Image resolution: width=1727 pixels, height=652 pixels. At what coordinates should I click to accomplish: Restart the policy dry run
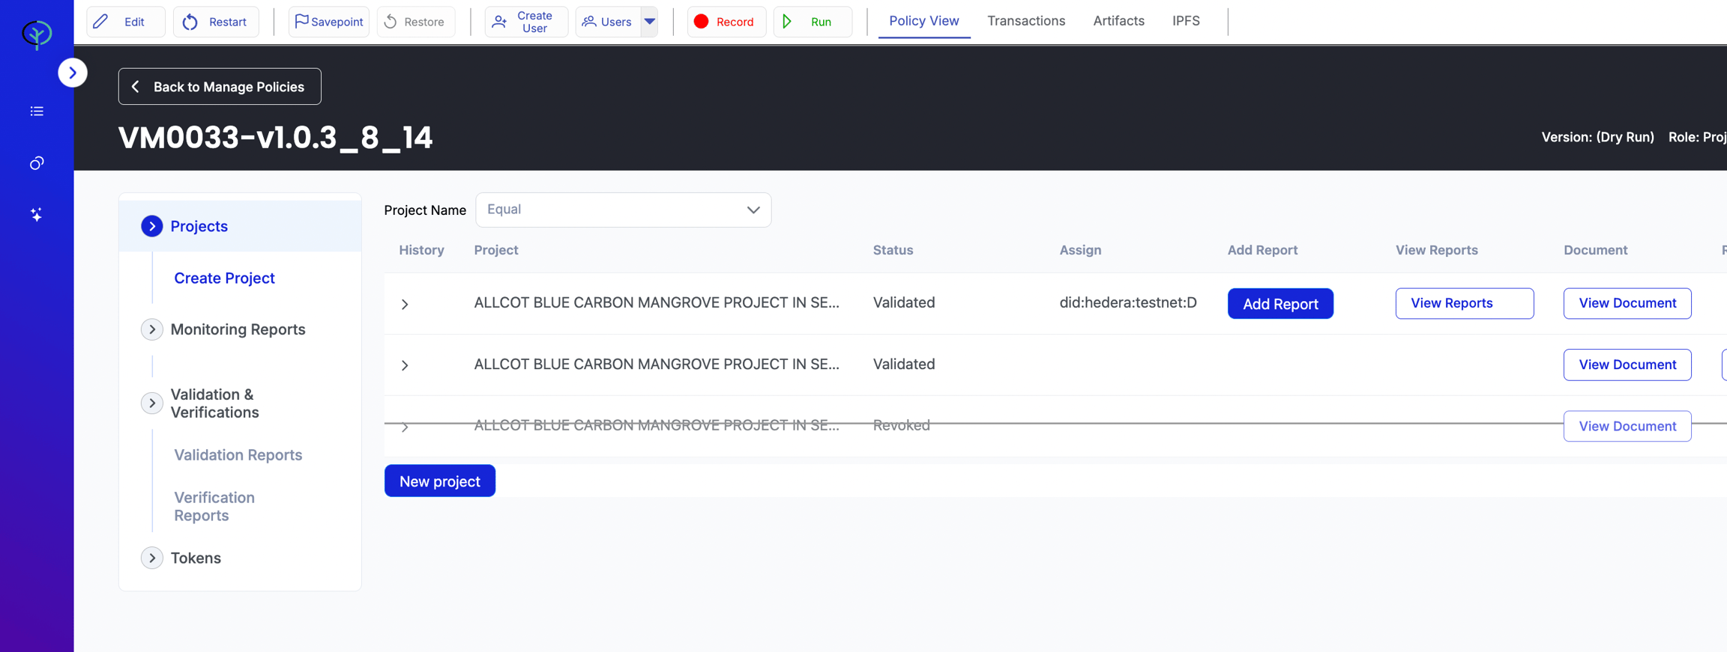click(x=216, y=22)
